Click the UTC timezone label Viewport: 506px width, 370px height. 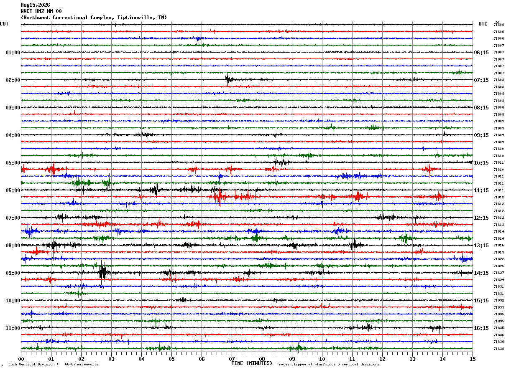(483, 24)
